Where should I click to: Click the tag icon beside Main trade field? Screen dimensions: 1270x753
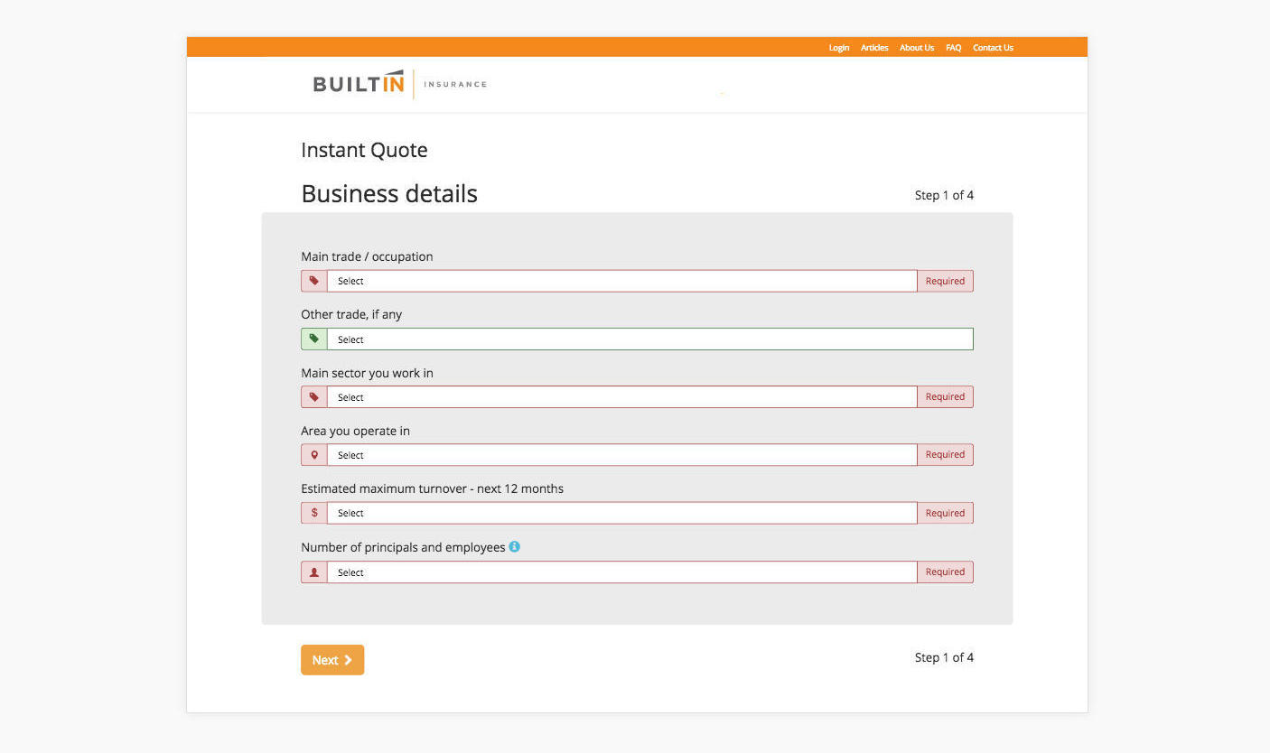click(314, 281)
